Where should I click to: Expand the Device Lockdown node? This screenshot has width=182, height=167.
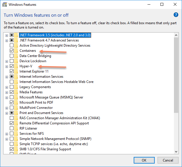coord(7,61)
